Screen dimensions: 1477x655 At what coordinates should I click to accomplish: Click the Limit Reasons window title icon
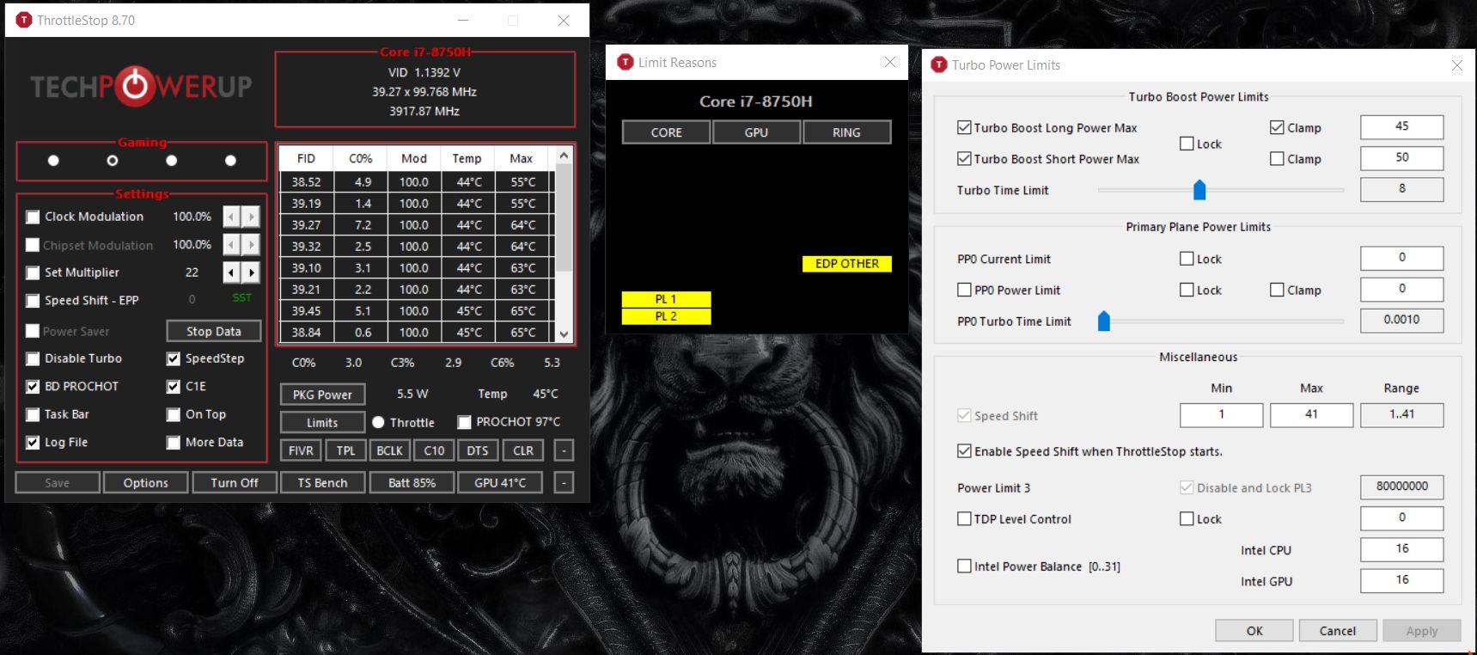pyautogui.click(x=626, y=62)
